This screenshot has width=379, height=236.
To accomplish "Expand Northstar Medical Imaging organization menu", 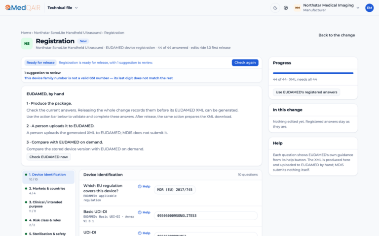I will (x=327, y=8).
